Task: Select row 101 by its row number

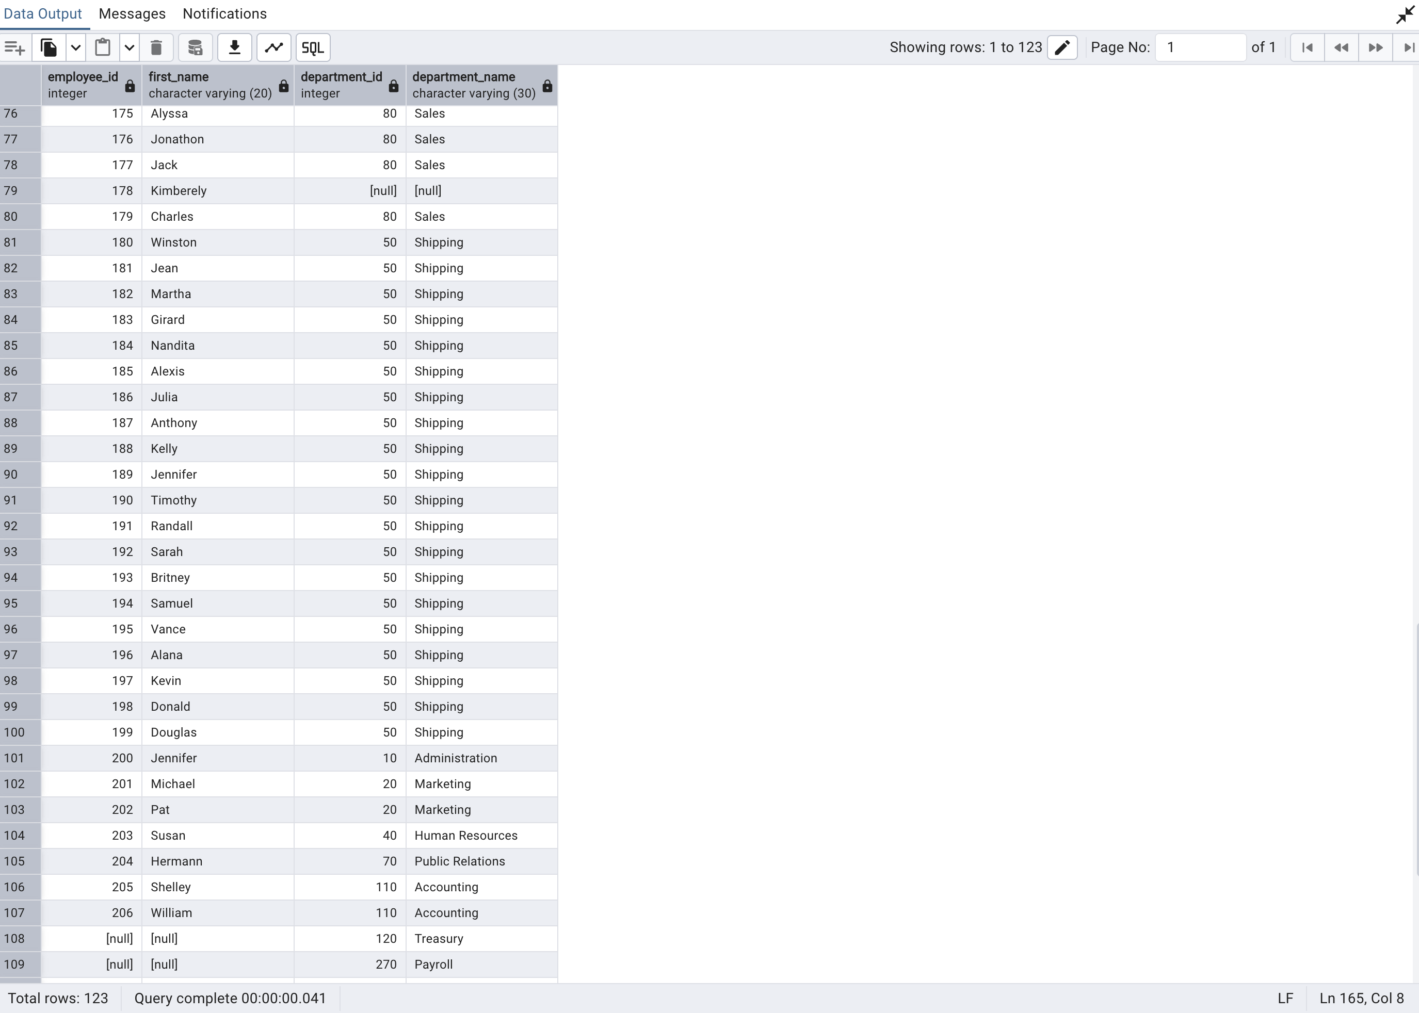Action: [x=14, y=758]
